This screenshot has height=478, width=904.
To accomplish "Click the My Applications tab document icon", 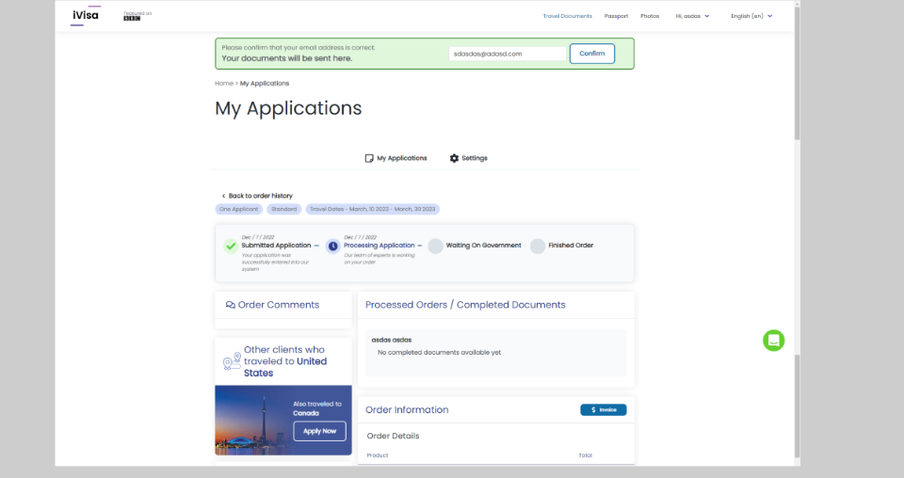I will tap(369, 158).
